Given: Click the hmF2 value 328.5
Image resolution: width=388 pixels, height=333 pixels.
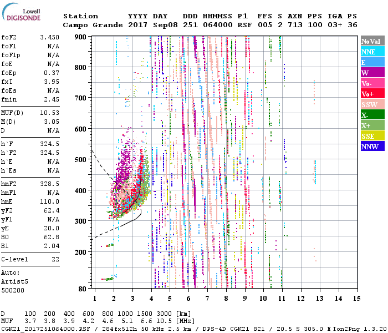Looking at the screenshot, I should click(x=49, y=183).
